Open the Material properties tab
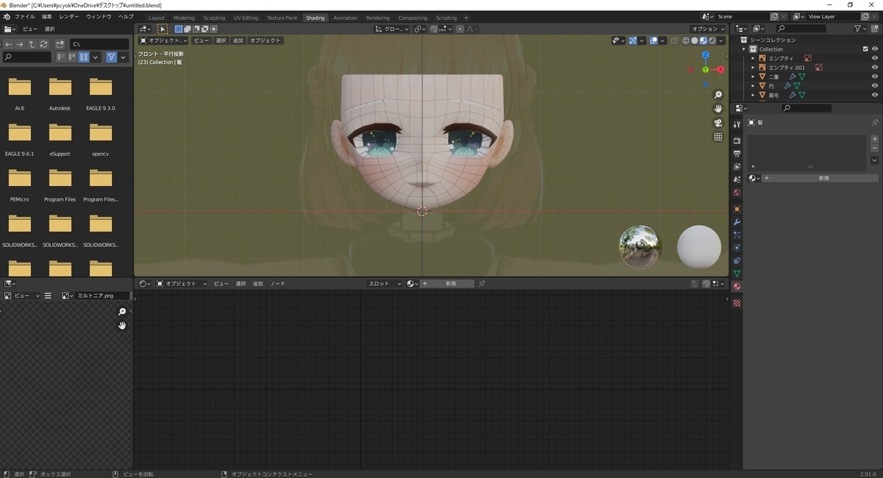 coord(737,287)
